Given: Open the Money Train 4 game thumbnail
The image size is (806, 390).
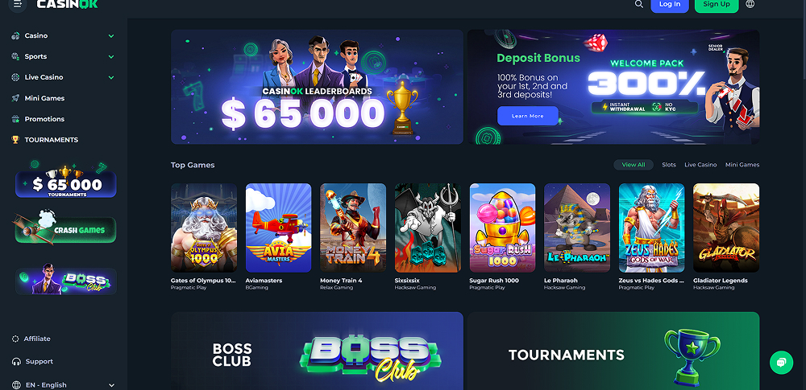Looking at the screenshot, I should coord(353,228).
